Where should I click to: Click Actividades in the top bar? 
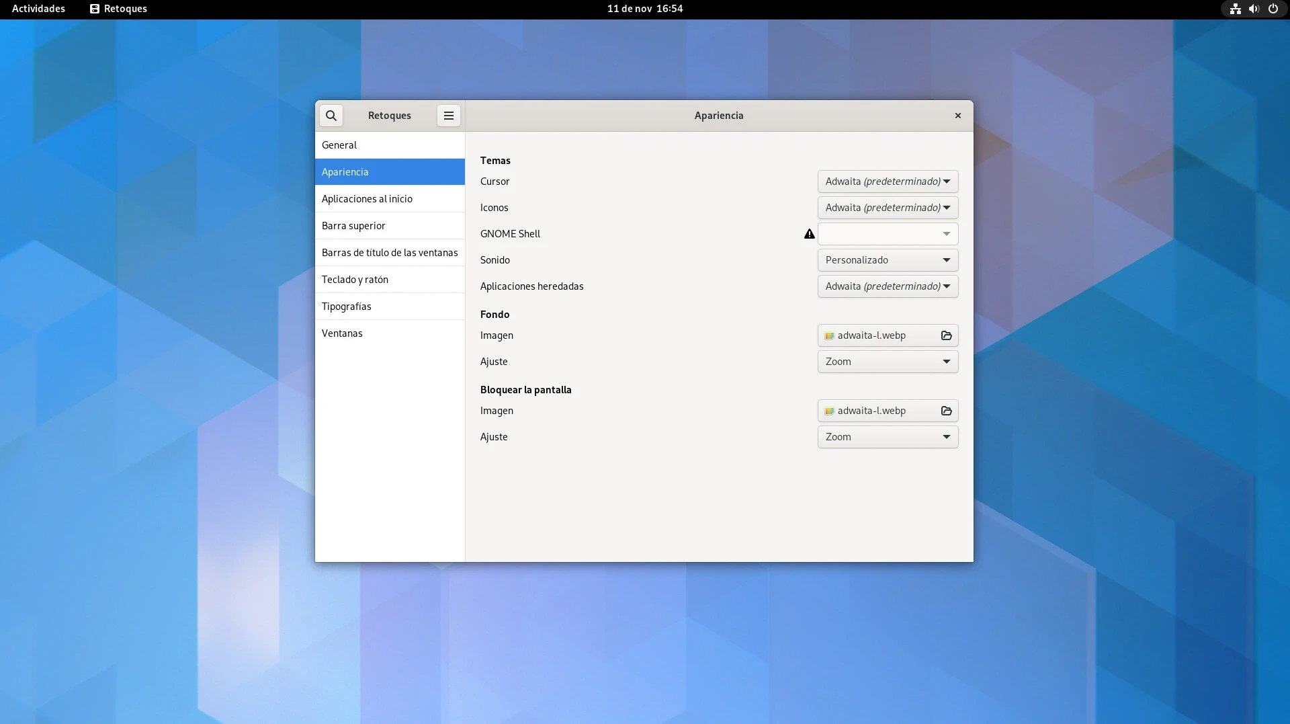(x=38, y=9)
